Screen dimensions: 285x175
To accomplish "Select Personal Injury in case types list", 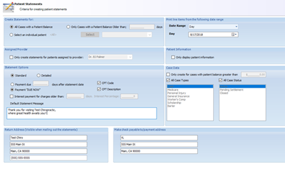I will pos(190,93).
